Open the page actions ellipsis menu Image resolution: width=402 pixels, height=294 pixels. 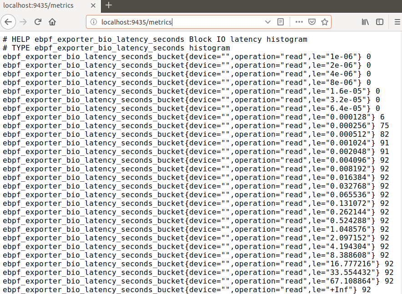point(299,21)
